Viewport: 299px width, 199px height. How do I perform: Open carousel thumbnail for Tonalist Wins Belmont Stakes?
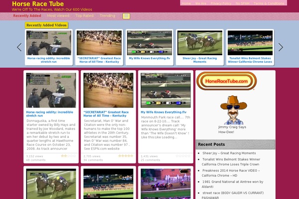pos(250,43)
